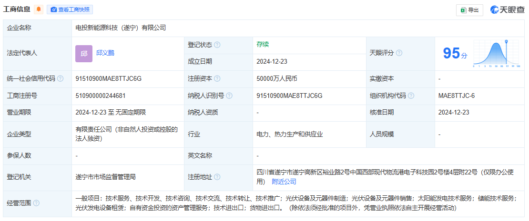Click help icon next to 登记状态
529x221 pixels.
pos(217,45)
